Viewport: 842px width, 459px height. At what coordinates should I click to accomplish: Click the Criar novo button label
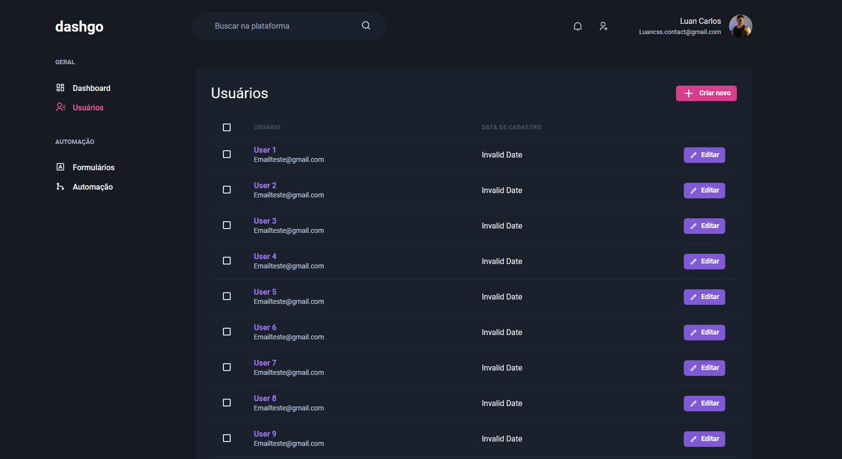click(714, 93)
